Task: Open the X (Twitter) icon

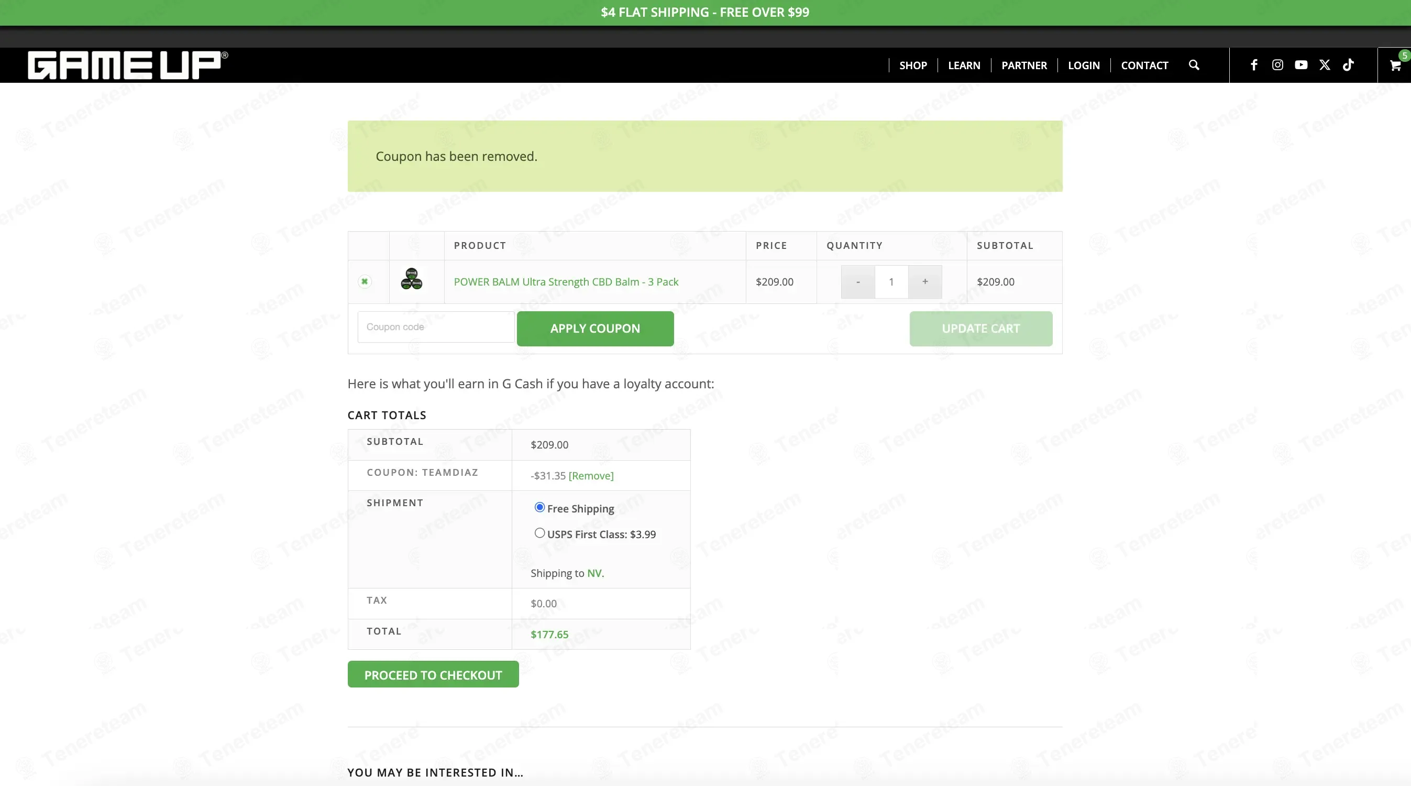Action: tap(1325, 65)
